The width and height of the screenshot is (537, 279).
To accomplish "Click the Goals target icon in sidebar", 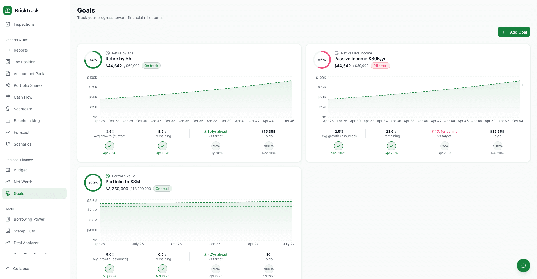I will click(x=8, y=193).
